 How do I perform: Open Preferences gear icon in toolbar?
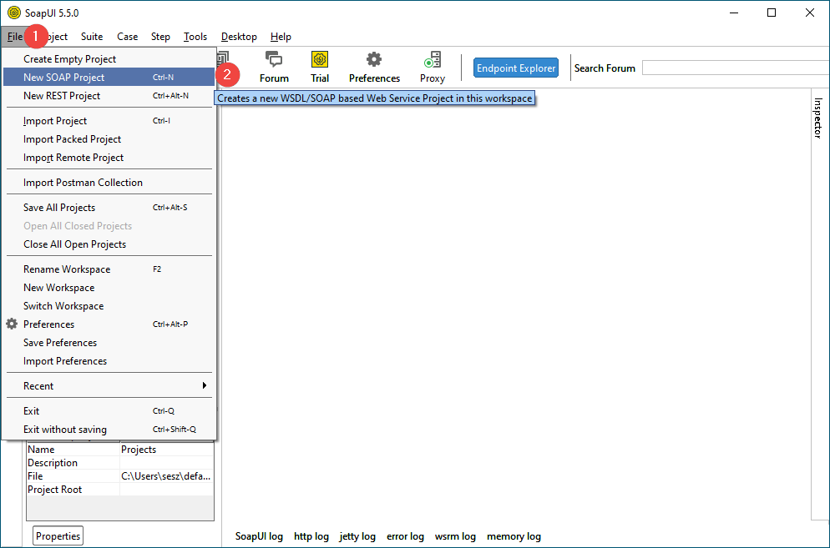pyautogui.click(x=374, y=68)
